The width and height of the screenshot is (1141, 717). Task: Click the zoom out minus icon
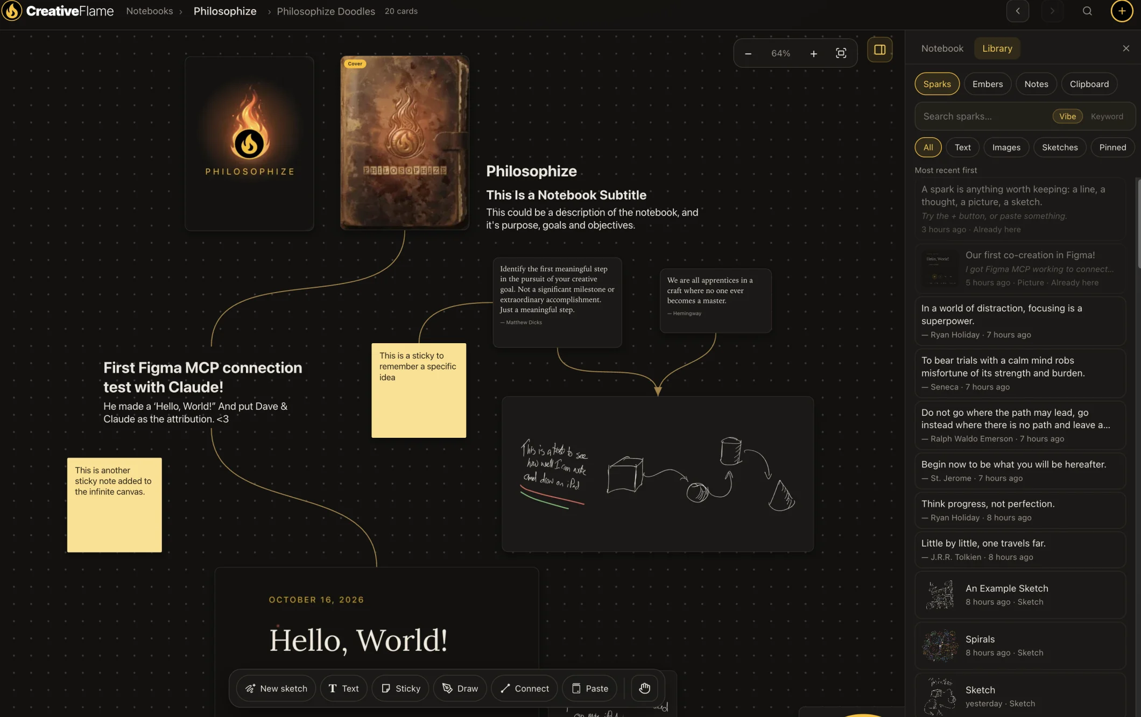point(748,53)
